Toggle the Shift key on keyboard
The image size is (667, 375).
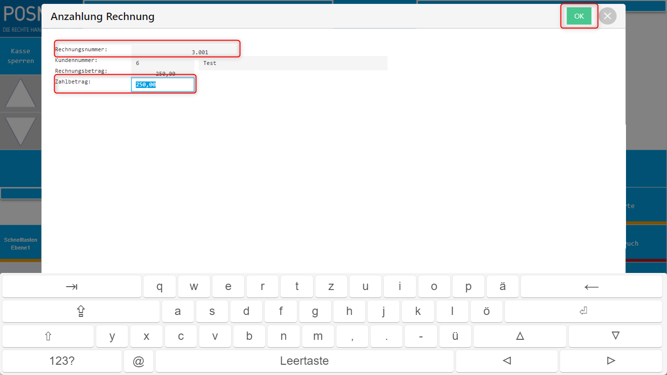pyautogui.click(x=48, y=336)
